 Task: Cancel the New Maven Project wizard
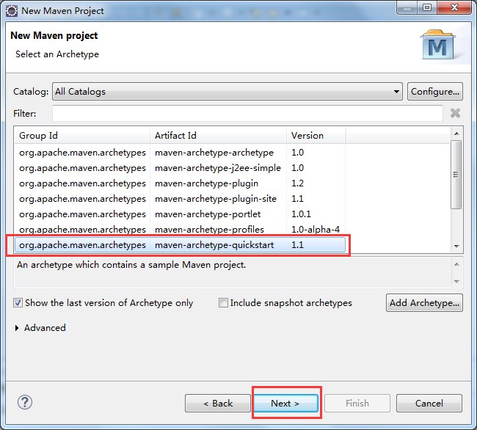pyautogui.click(x=429, y=404)
